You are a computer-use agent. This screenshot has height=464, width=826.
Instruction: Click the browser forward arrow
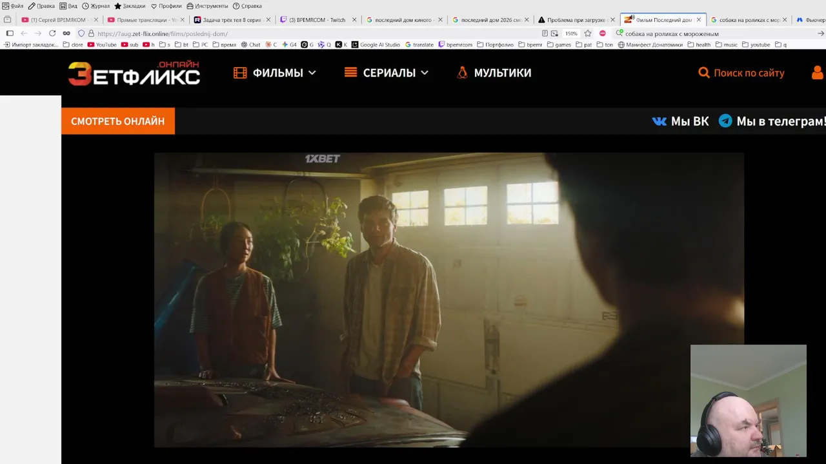point(38,34)
